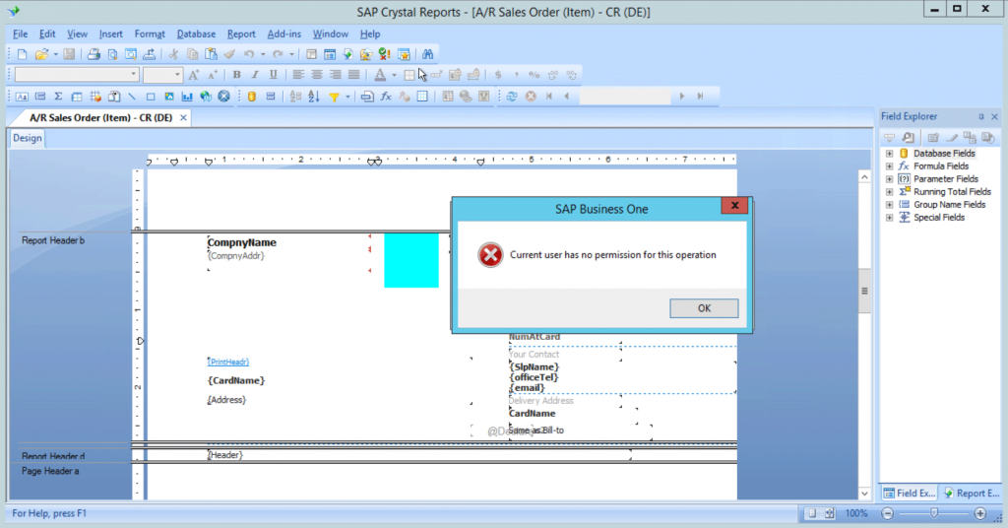The image size is (1008, 528).
Task: Close the SAP Business One error dialog
Action: 734,206
